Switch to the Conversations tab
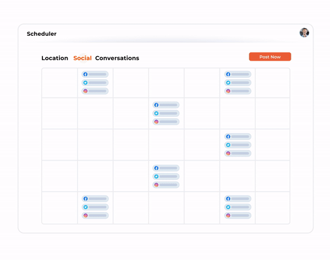 click(117, 58)
